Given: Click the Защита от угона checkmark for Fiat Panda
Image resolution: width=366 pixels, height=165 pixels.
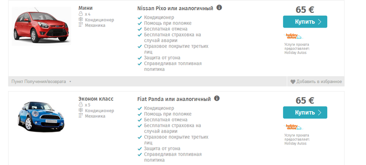Looking at the screenshot, I should pyautogui.click(x=140, y=149).
